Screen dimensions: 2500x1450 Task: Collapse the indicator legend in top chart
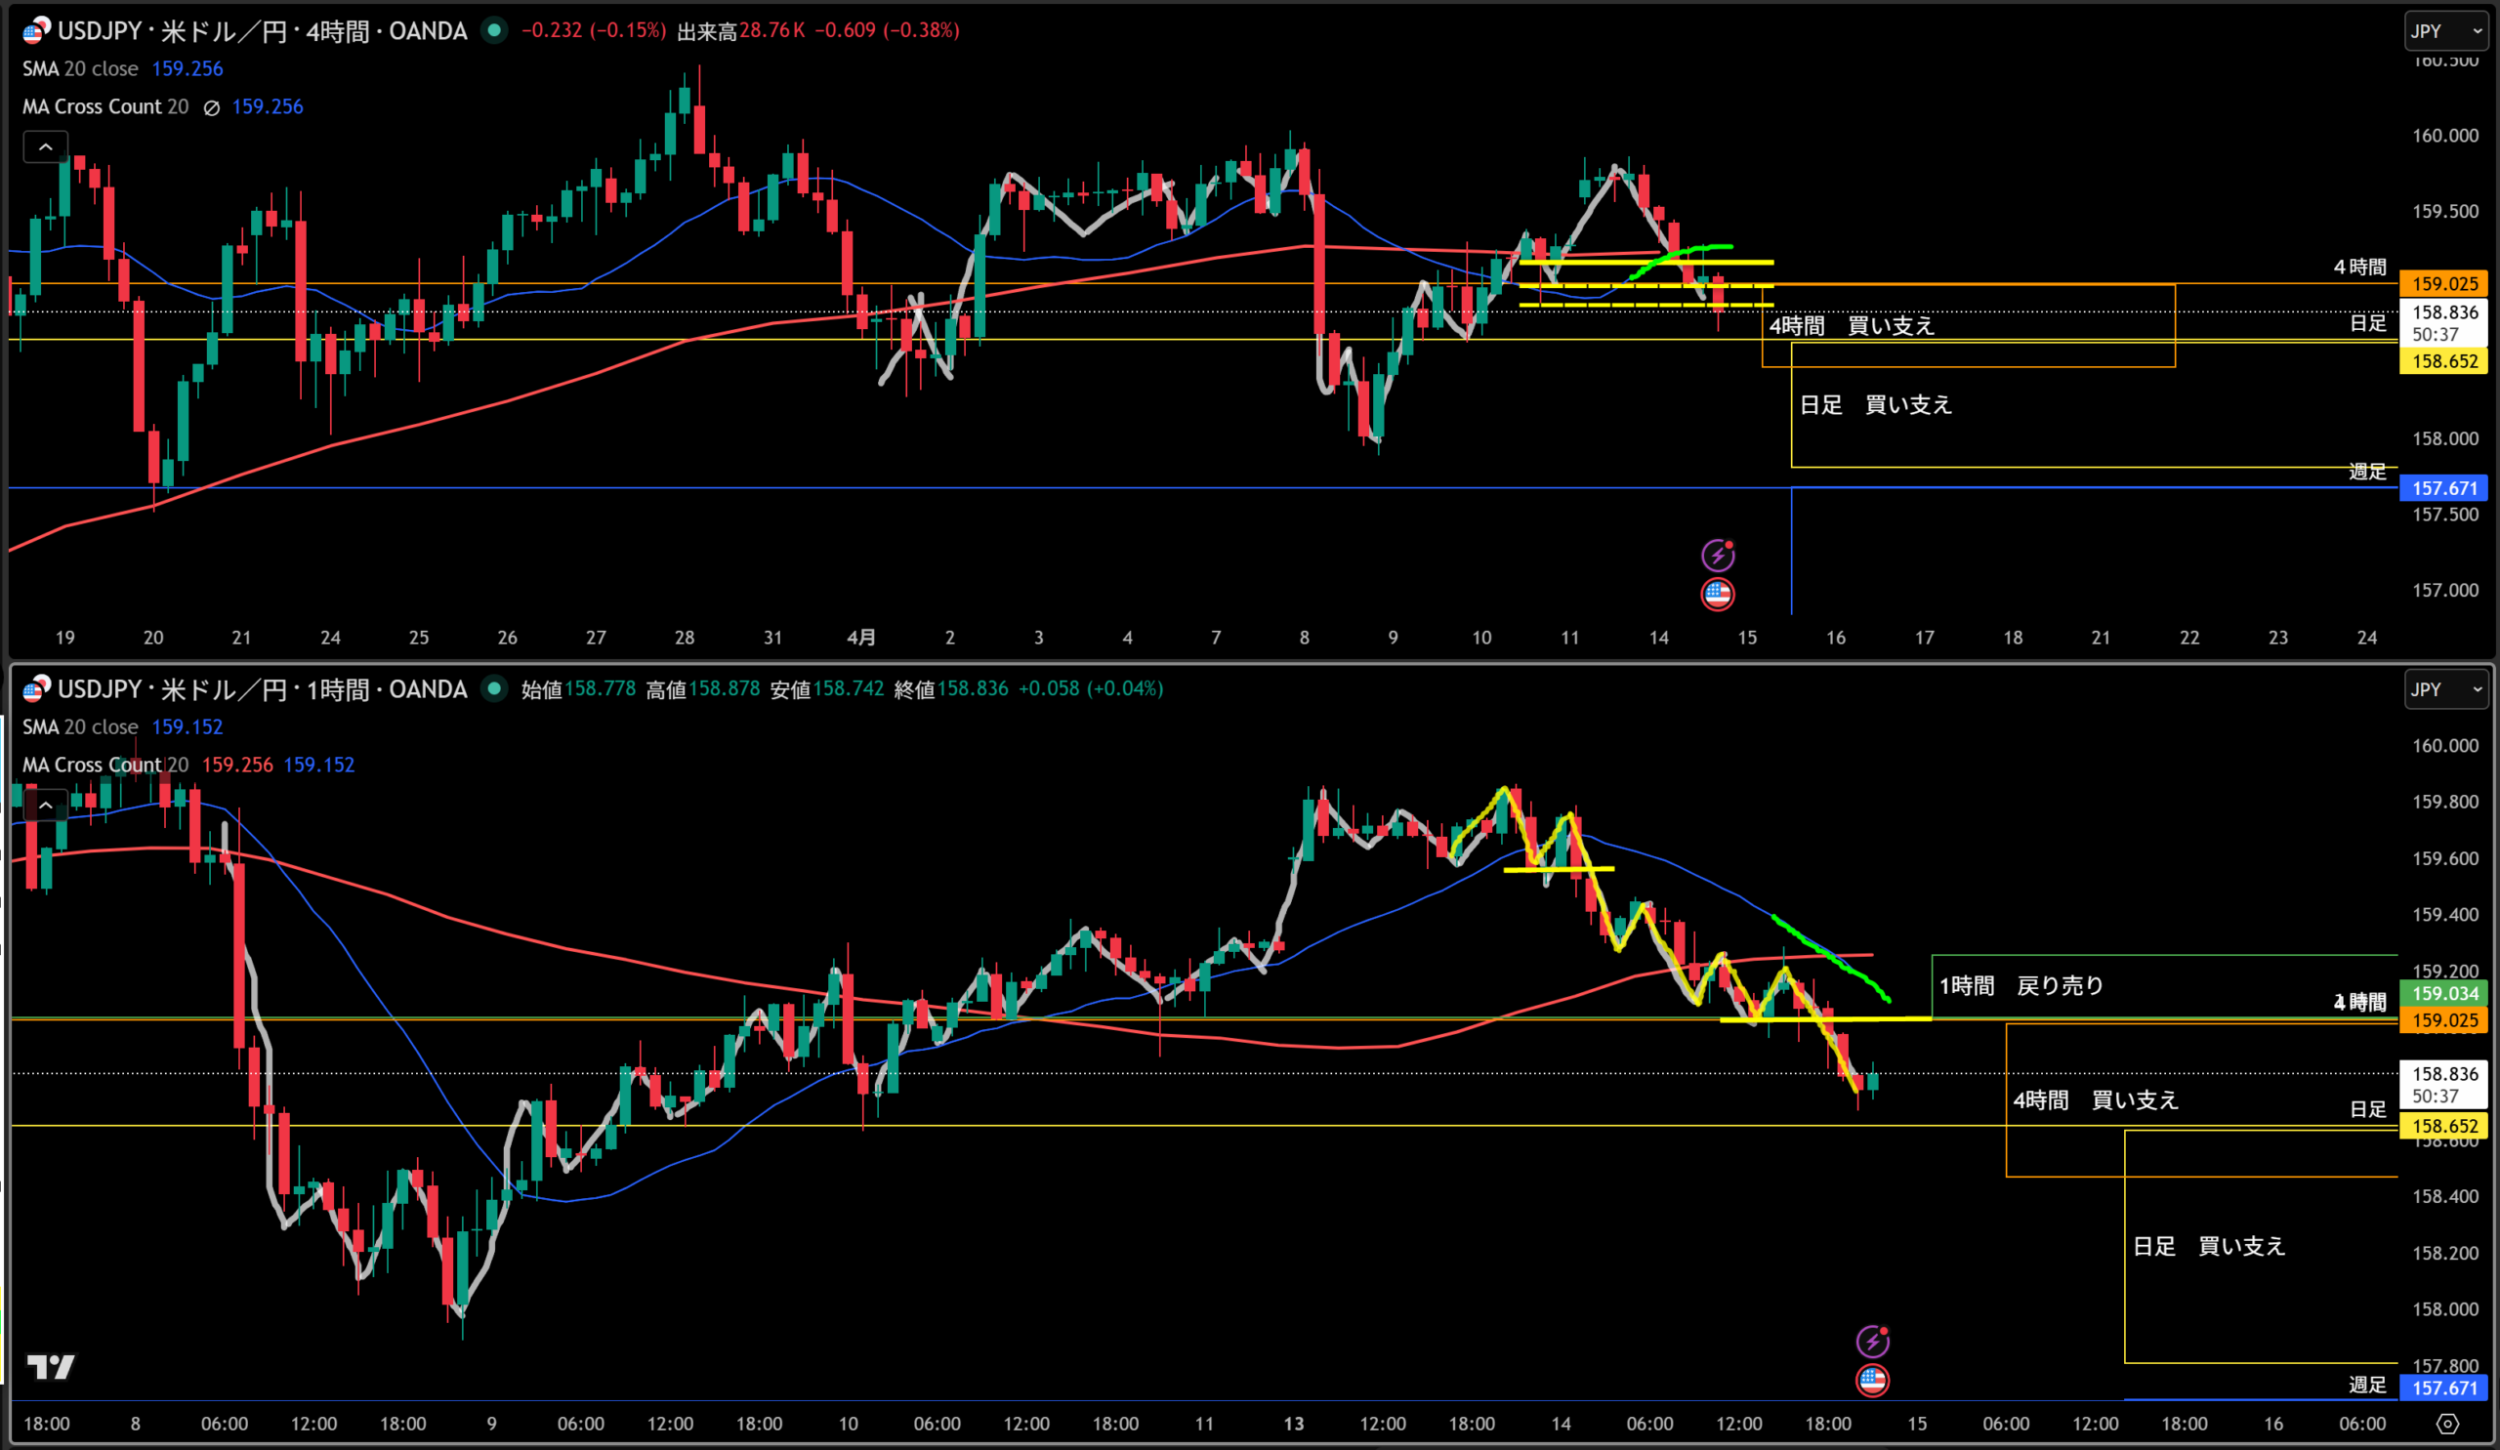click(x=46, y=146)
